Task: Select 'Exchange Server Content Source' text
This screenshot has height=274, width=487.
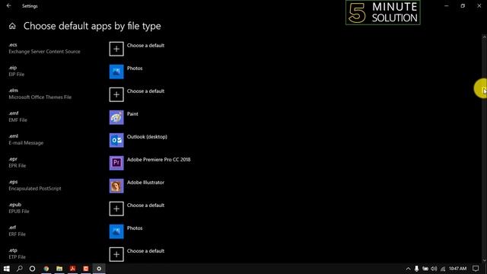Action: coord(44,52)
